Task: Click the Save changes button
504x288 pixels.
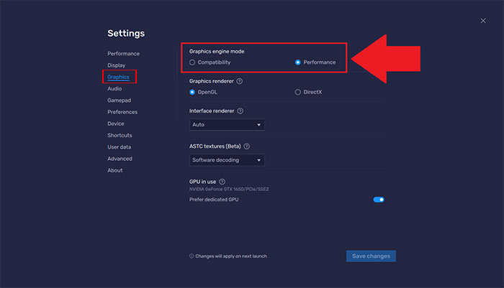Action: (x=371, y=256)
